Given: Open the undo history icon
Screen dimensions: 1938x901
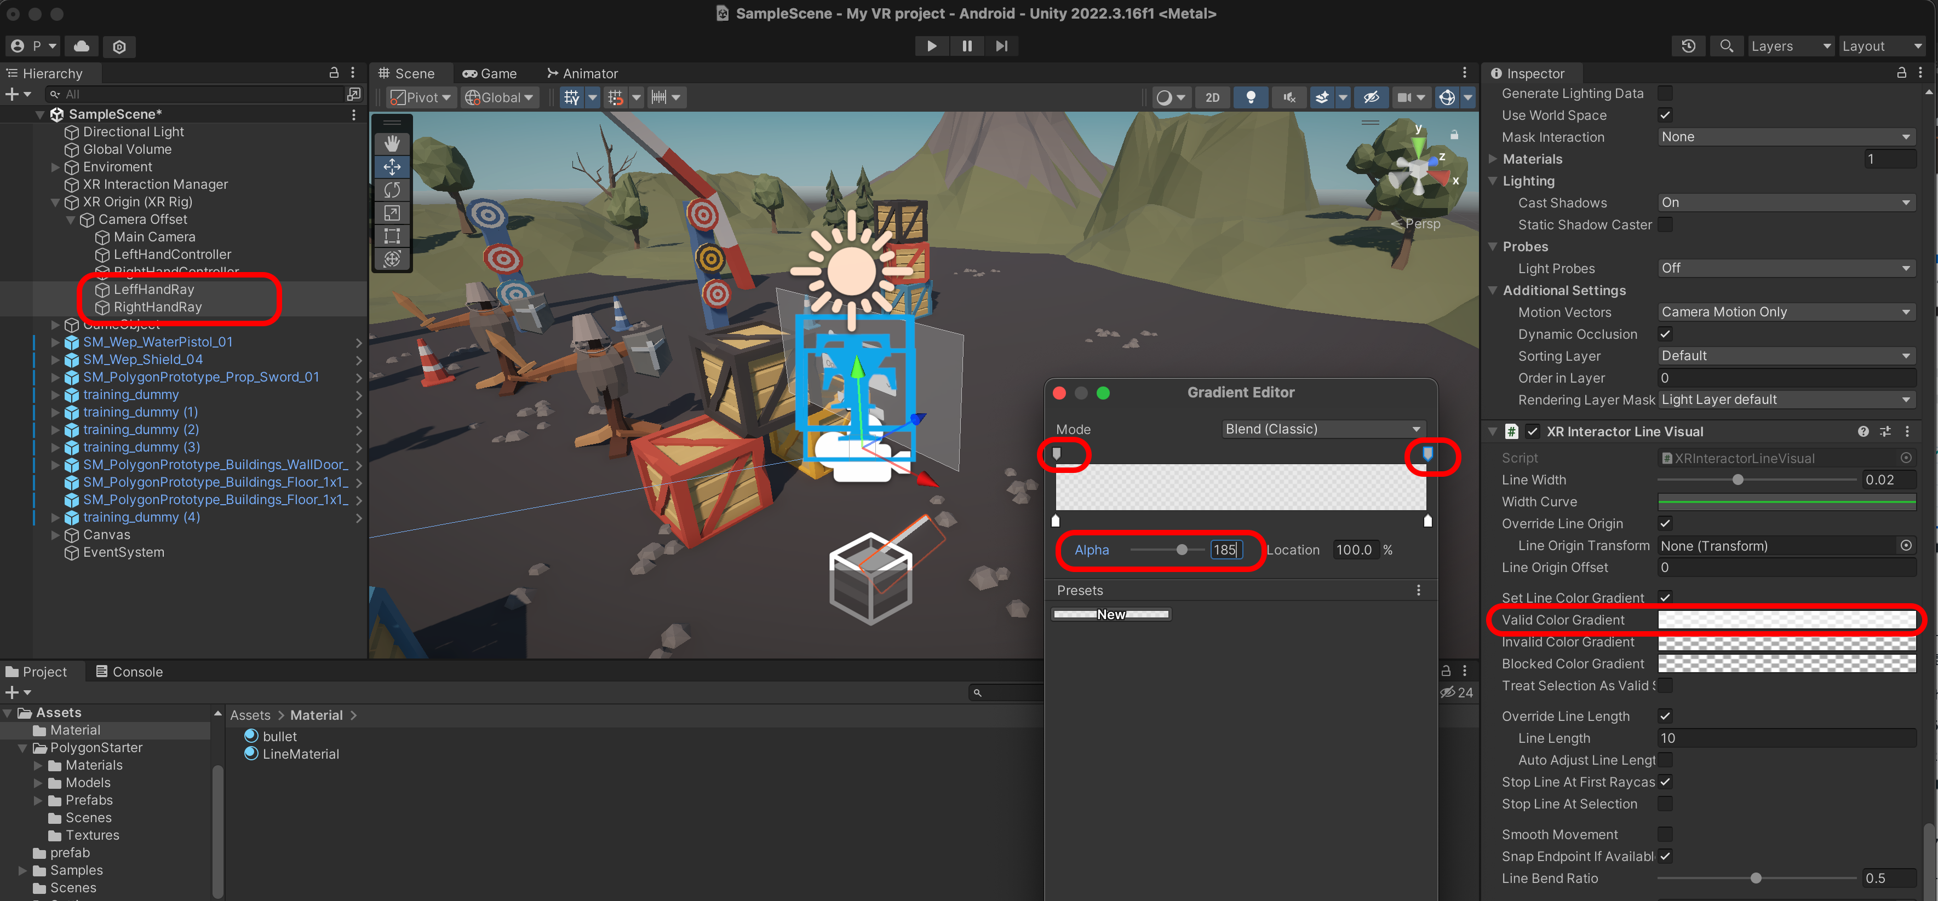Looking at the screenshot, I should pos(1688,46).
